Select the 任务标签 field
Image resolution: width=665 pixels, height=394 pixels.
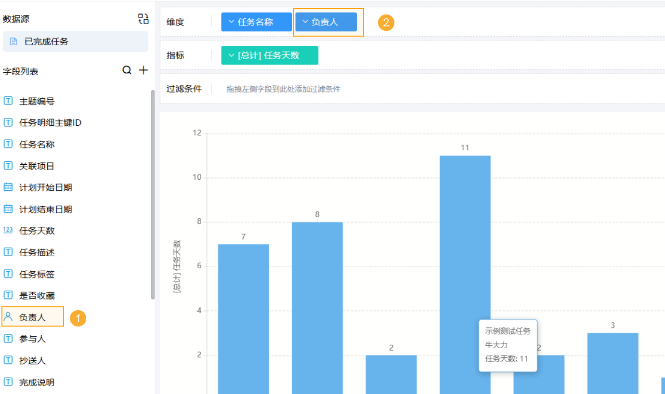pyautogui.click(x=37, y=274)
